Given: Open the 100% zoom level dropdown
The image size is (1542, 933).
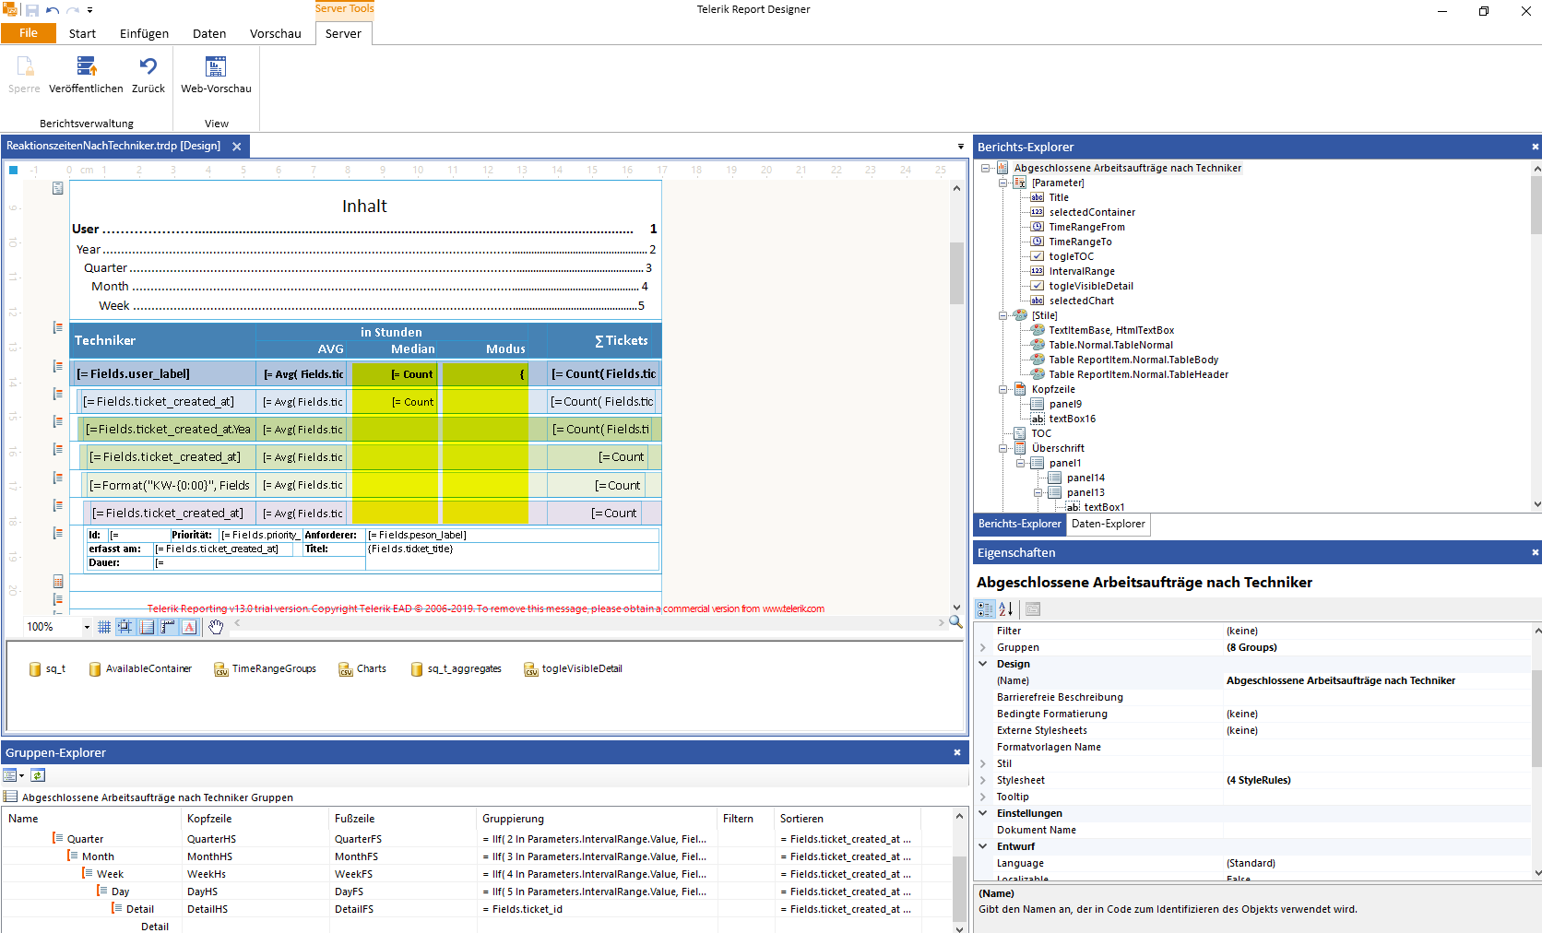Looking at the screenshot, I should pyautogui.click(x=87, y=627).
